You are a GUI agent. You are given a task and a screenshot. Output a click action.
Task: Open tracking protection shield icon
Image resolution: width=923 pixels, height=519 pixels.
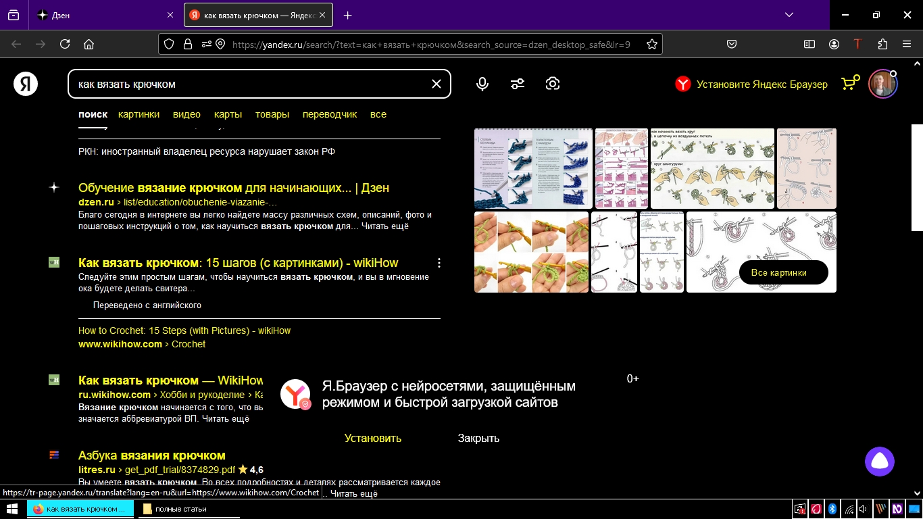(x=169, y=44)
